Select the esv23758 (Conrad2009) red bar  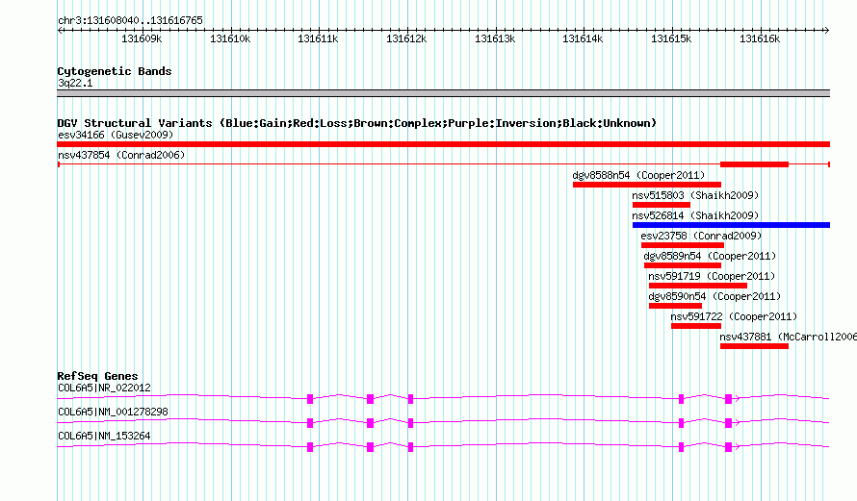tap(682, 245)
